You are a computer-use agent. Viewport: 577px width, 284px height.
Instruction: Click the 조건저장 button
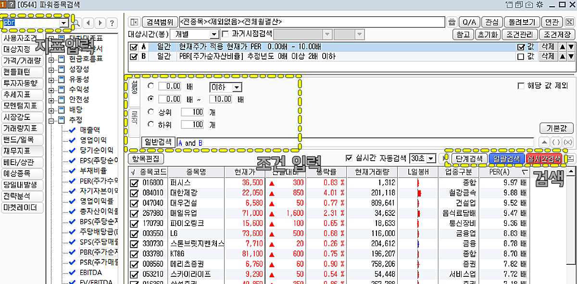pos(557,35)
